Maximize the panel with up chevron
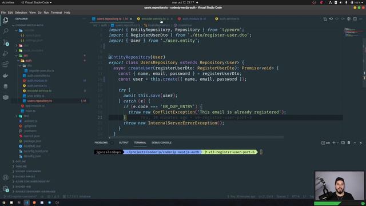 pyautogui.click(x=355, y=142)
